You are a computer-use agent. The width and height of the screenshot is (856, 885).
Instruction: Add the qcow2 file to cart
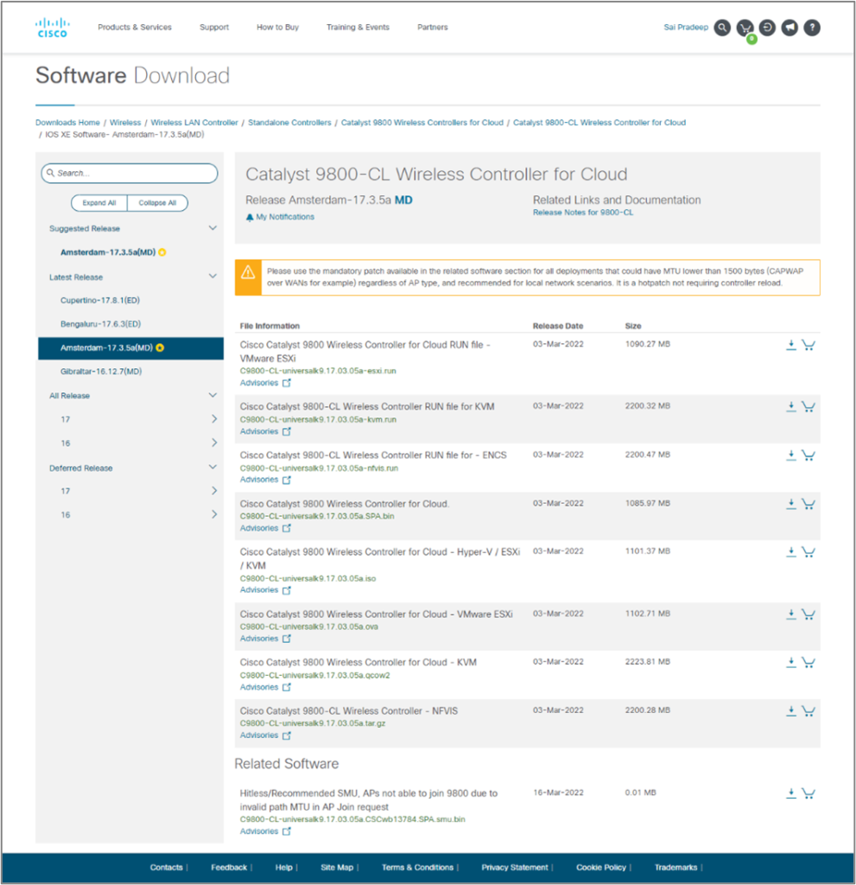coord(808,662)
